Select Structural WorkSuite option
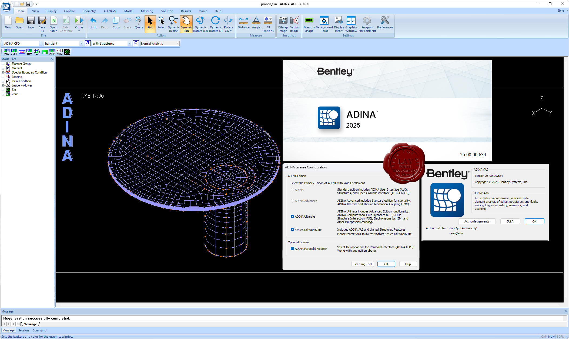Image resolution: width=569 pixels, height=339 pixels. coord(292,230)
